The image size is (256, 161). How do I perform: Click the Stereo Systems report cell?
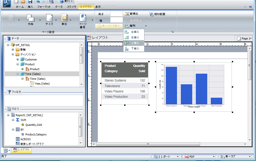(115, 80)
